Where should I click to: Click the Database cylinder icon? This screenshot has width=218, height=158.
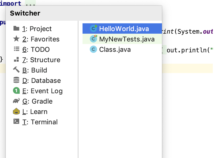(x=16, y=80)
